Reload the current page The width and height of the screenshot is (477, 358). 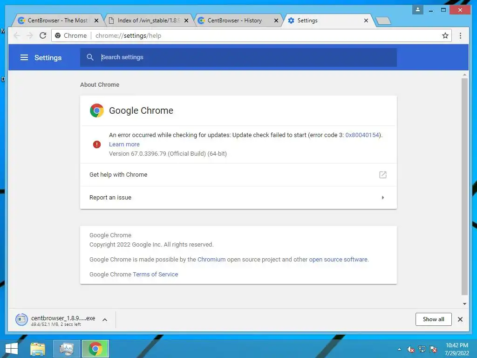click(x=43, y=35)
